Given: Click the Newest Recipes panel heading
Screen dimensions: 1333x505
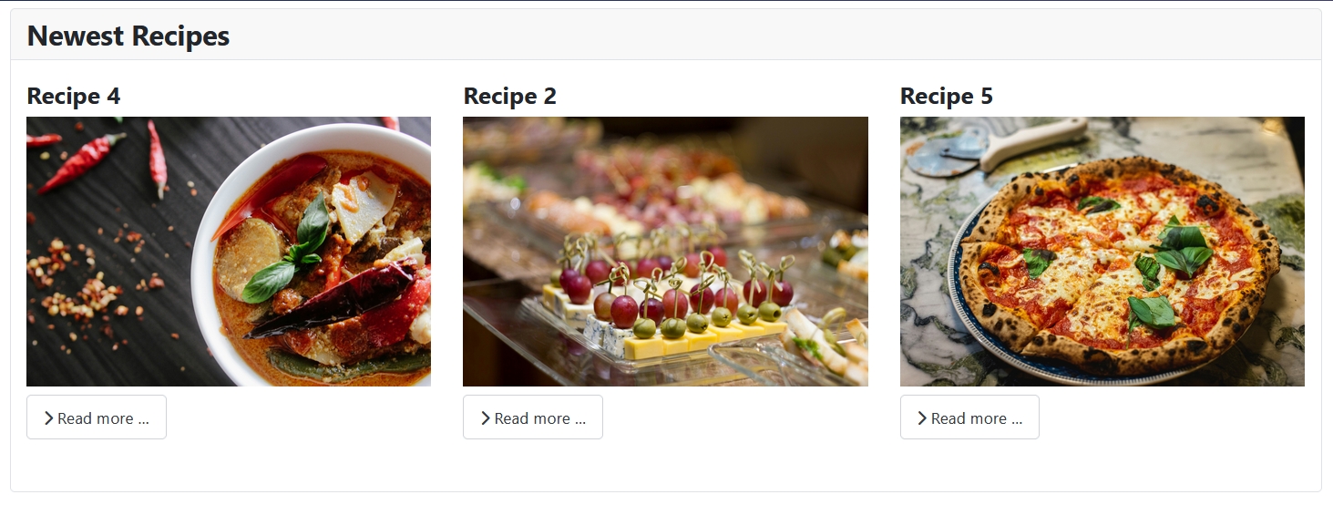Looking at the screenshot, I should 128,36.
